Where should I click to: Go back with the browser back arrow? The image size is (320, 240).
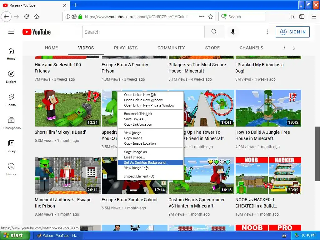coord(6,17)
